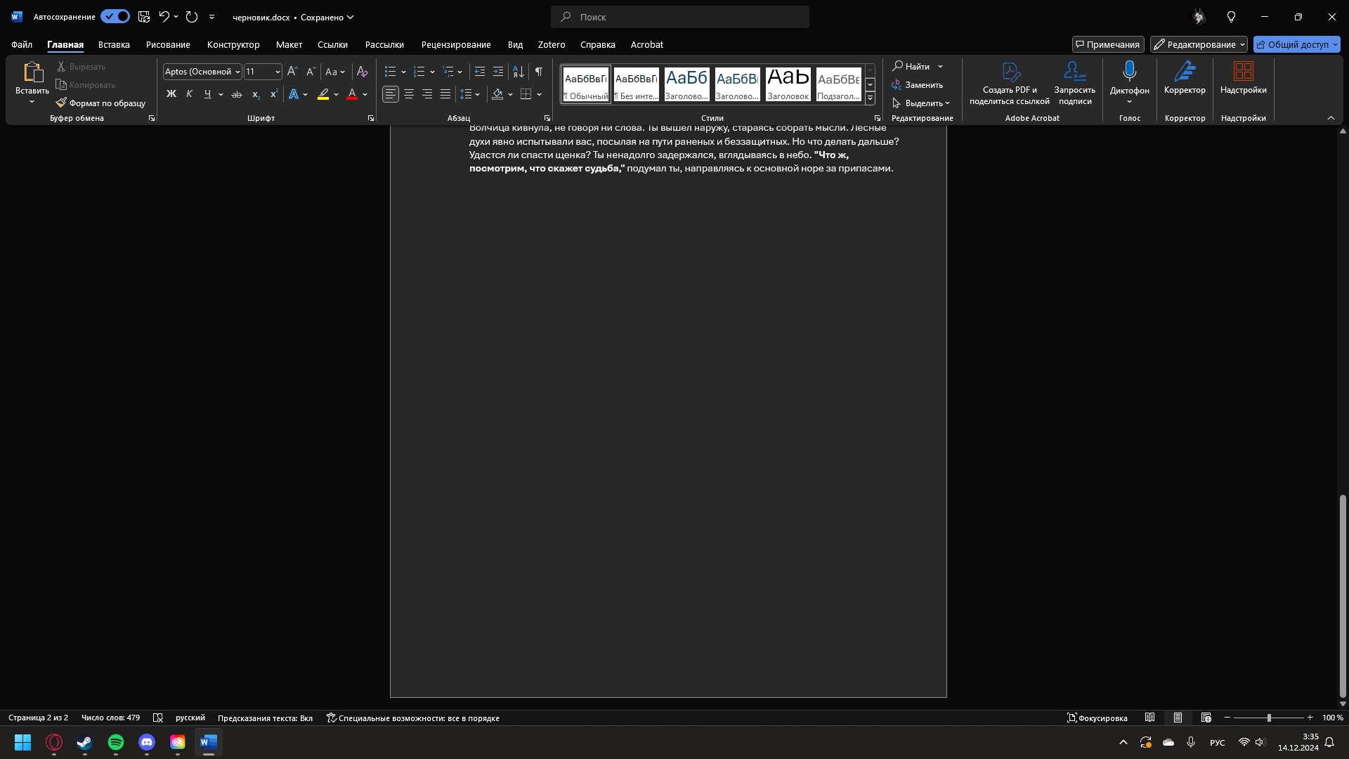Align text to the left
This screenshot has height=759, width=1349.
point(391,94)
